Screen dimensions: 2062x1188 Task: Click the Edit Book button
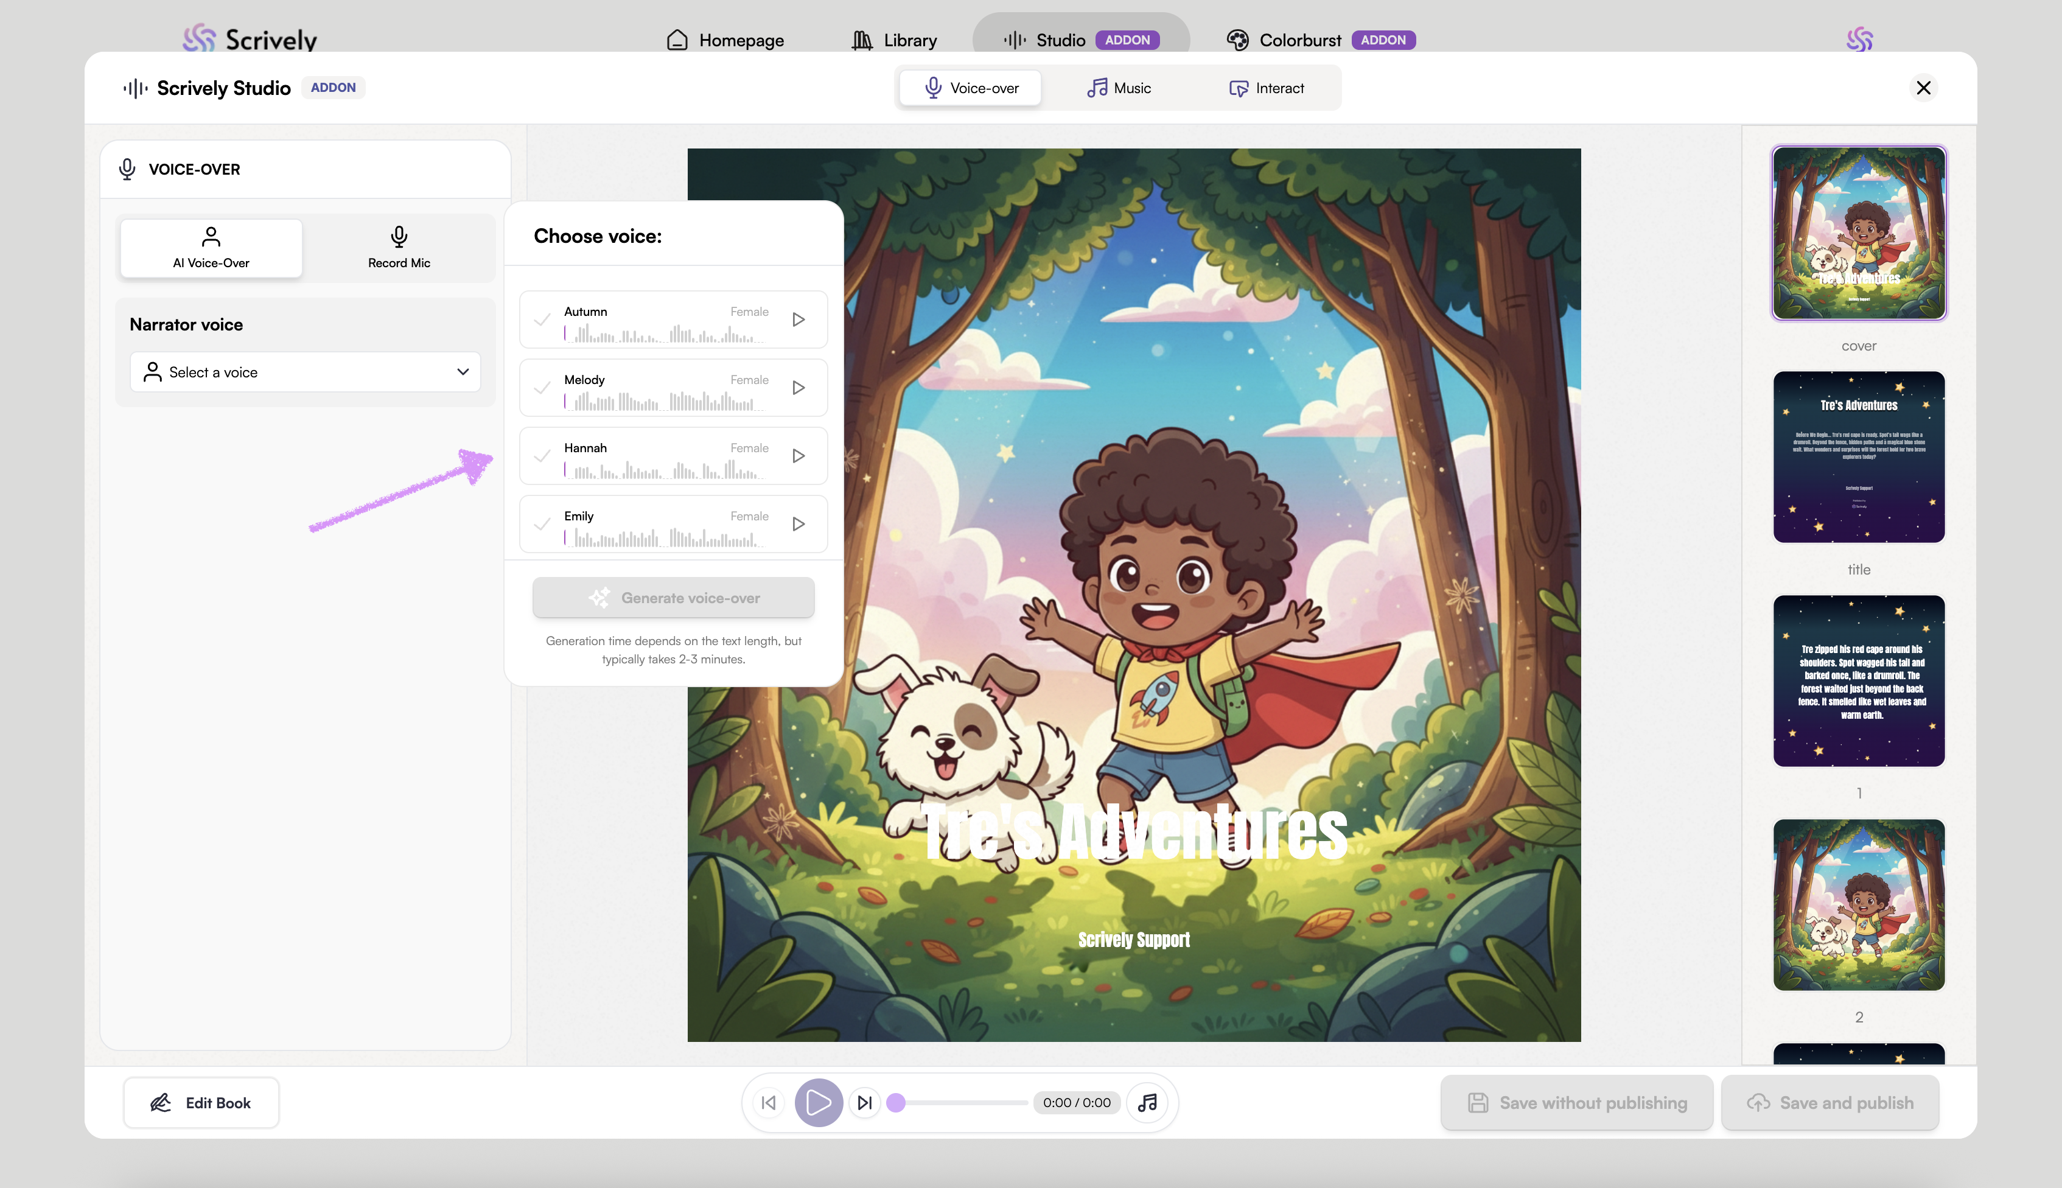pyautogui.click(x=201, y=1102)
